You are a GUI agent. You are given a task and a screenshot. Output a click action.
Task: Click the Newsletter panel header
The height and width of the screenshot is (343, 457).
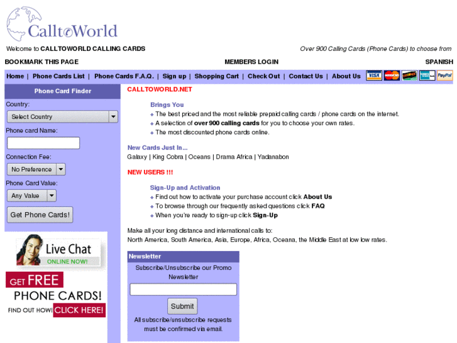point(184,256)
